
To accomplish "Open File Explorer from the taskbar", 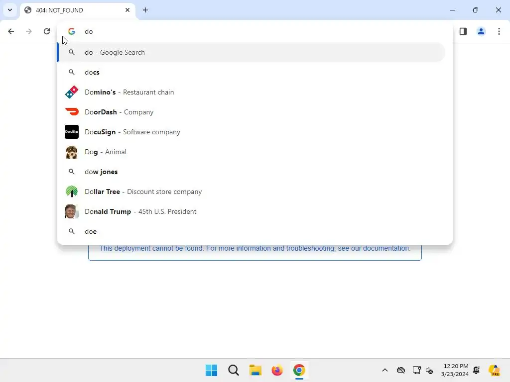I will pyautogui.click(x=255, y=370).
